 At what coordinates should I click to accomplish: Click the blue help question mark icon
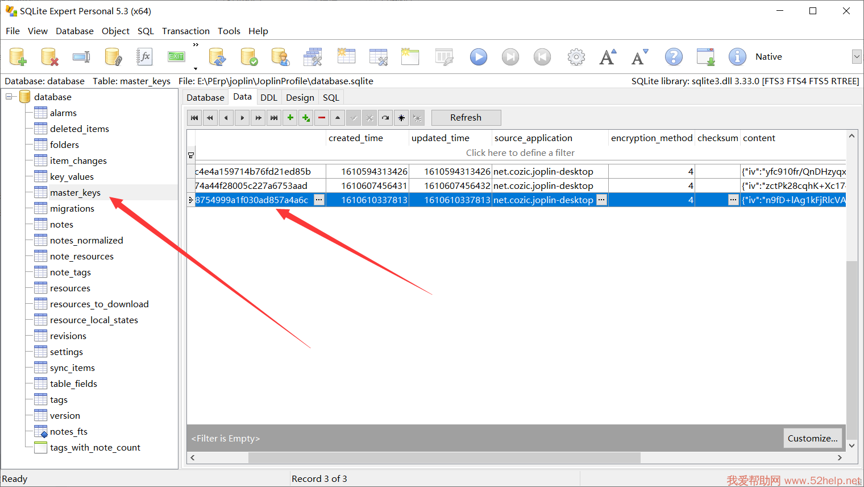[674, 57]
